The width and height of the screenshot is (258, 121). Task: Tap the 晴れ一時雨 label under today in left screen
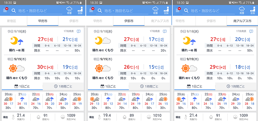[17, 50]
